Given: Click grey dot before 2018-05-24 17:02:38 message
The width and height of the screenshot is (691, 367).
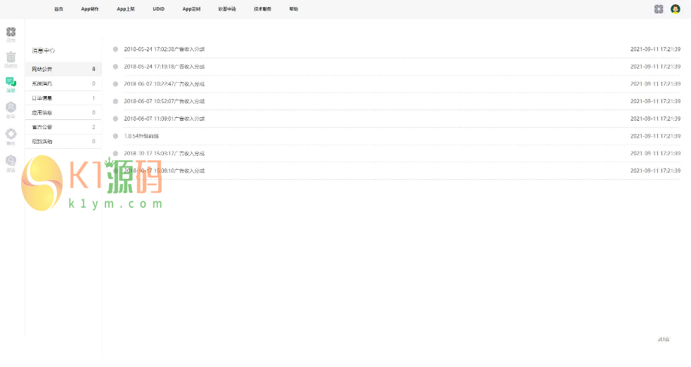Looking at the screenshot, I should point(115,49).
